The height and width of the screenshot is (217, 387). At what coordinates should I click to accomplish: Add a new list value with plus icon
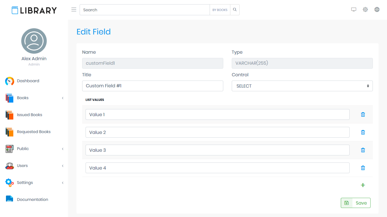click(x=363, y=185)
